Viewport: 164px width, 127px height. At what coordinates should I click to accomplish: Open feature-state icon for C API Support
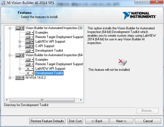(x=29, y=46)
